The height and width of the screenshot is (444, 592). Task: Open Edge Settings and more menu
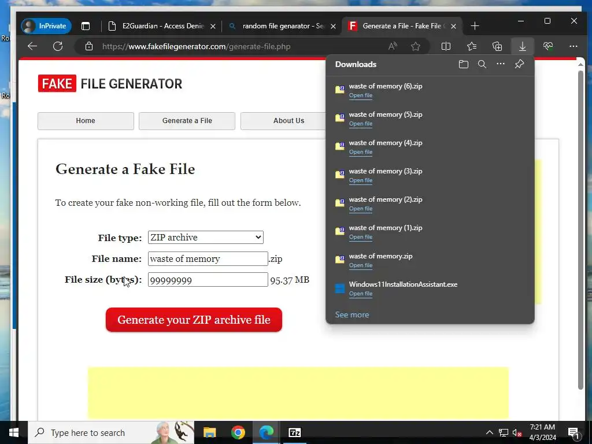[573, 46]
